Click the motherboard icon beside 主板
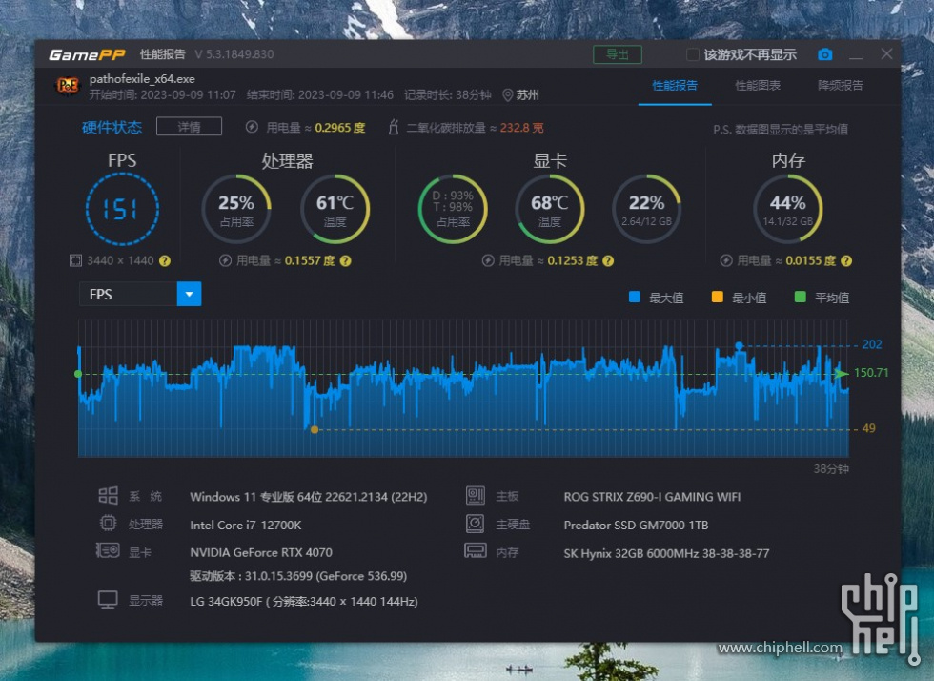Screen dimensions: 934x681 click(x=476, y=496)
